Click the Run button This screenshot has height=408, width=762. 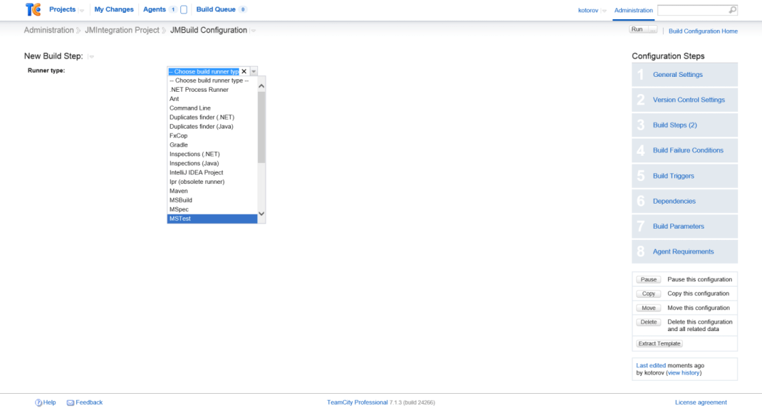pos(637,30)
